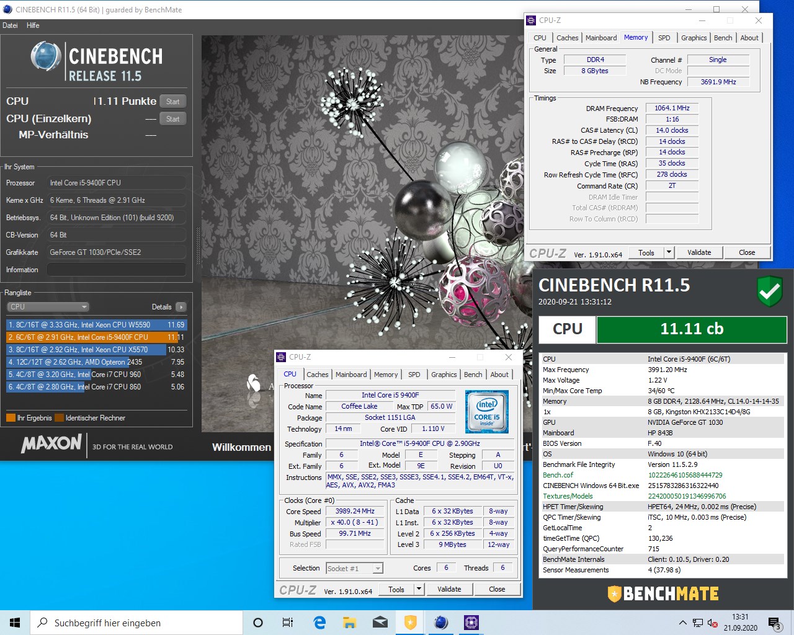
Task: Click Tools button in lower CPU-Z window
Action: 396,589
